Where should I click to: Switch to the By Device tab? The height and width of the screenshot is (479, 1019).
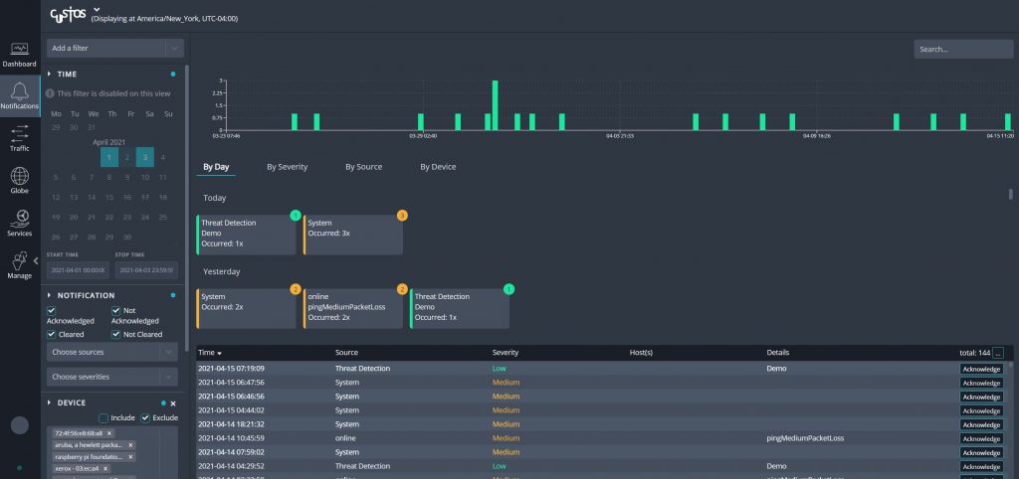click(x=438, y=167)
